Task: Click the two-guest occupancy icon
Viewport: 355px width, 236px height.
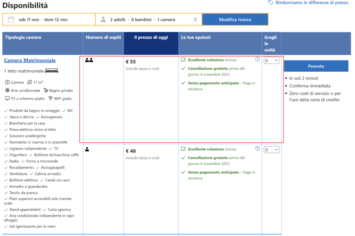Action: [x=89, y=60]
